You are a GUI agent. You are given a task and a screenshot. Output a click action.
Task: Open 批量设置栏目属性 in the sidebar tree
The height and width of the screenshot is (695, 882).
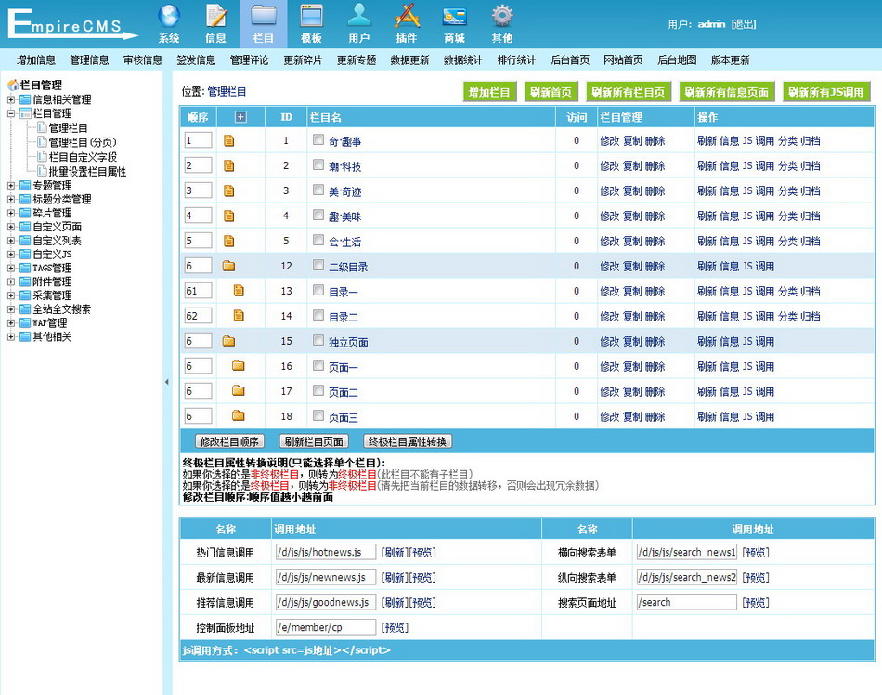tap(87, 172)
